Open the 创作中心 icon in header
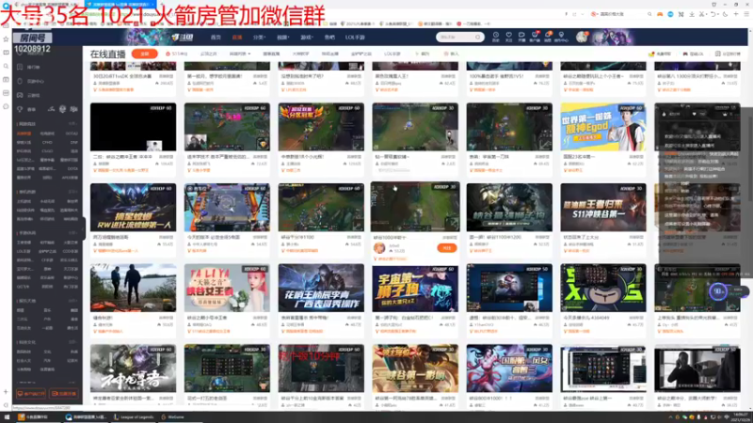753x423 pixels. click(x=561, y=37)
